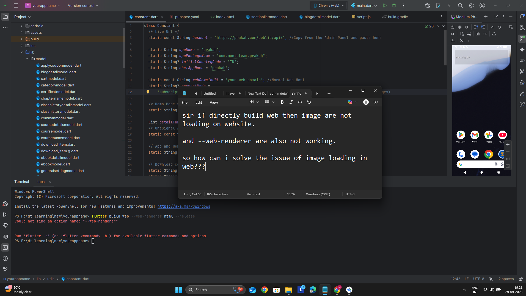Toggle italic formatting in Notepad
This screenshot has height=296, width=526.
click(x=291, y=102)
